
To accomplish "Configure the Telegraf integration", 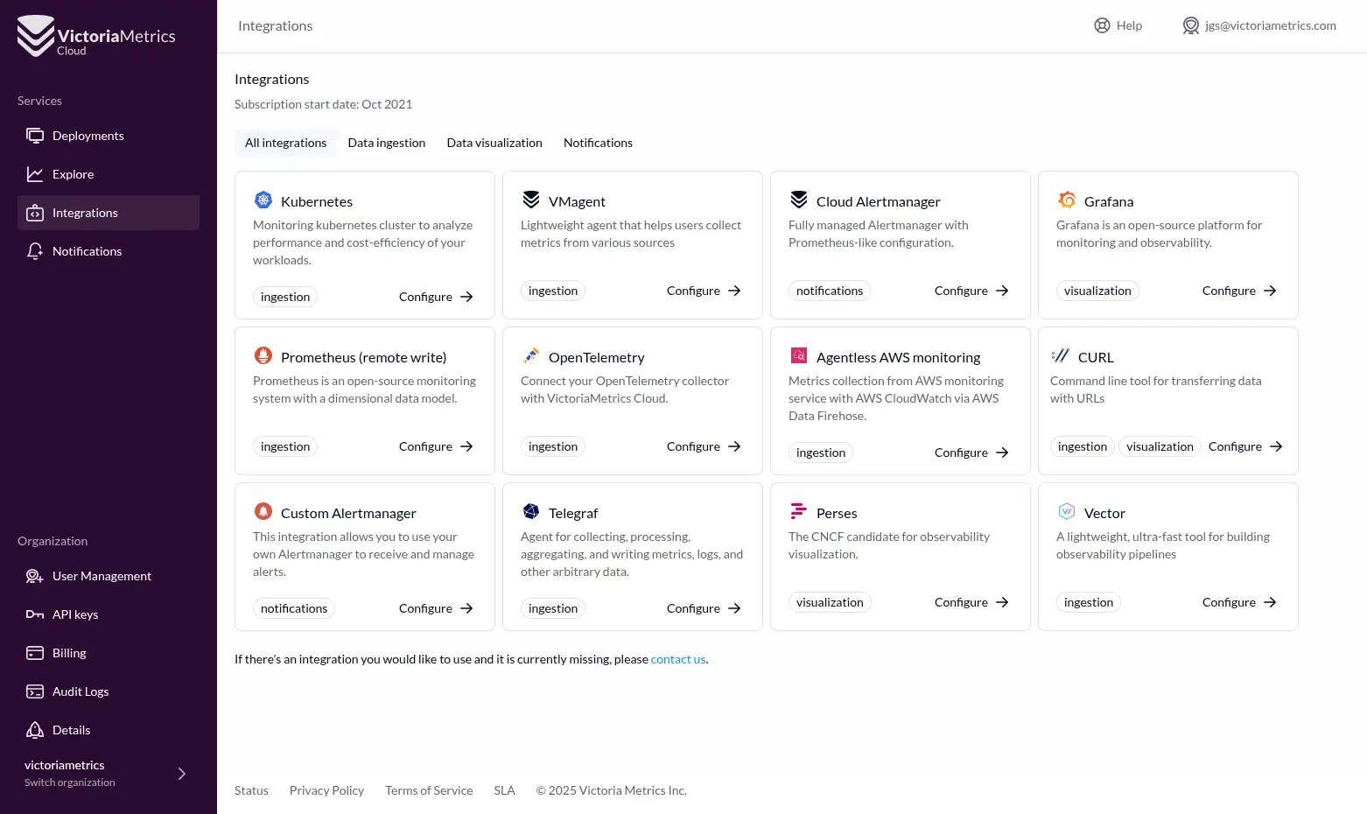I will pos(704,608).
